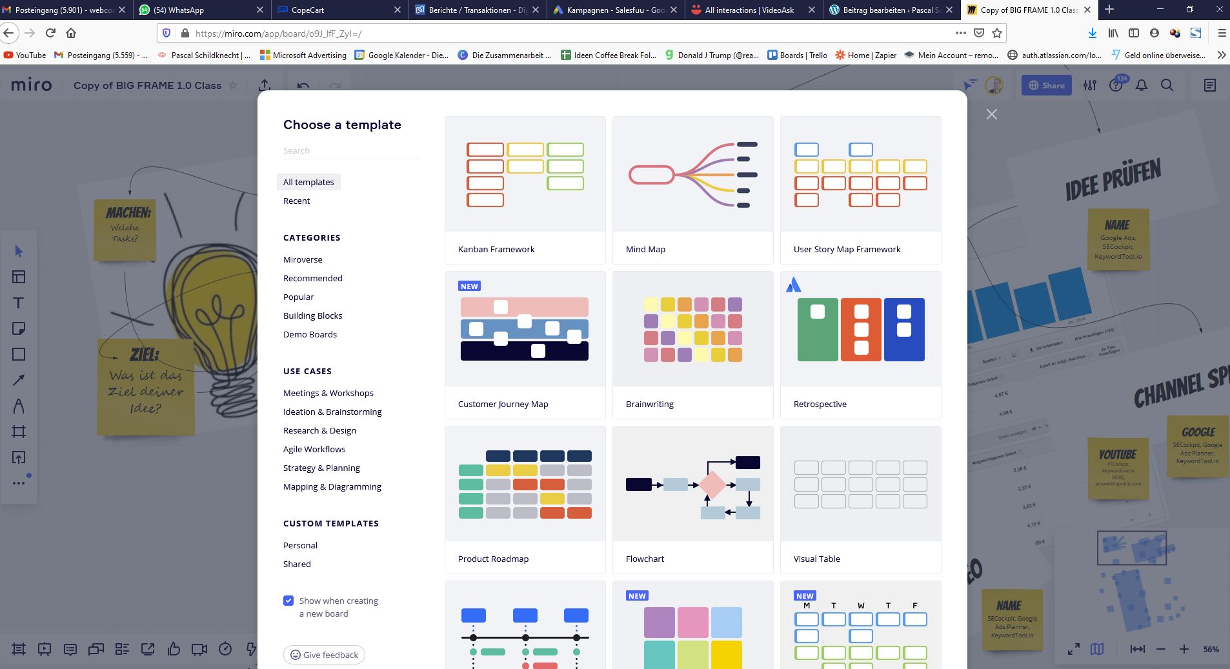Click fit-to-screen width icon
Image resolution: width=1230 pixels, height=669 pixels.
(x=1138, y=649)
